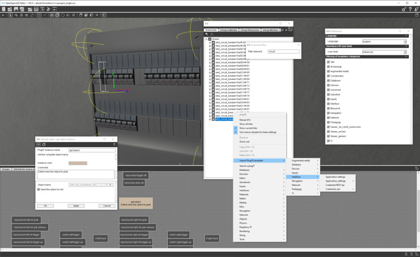Viewport: 420px width, 257px height.
Task: Click the Apply button
Action: 76,206
